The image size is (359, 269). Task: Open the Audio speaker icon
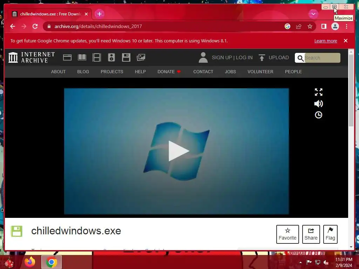pyautogui.click(x=111, y=57)
